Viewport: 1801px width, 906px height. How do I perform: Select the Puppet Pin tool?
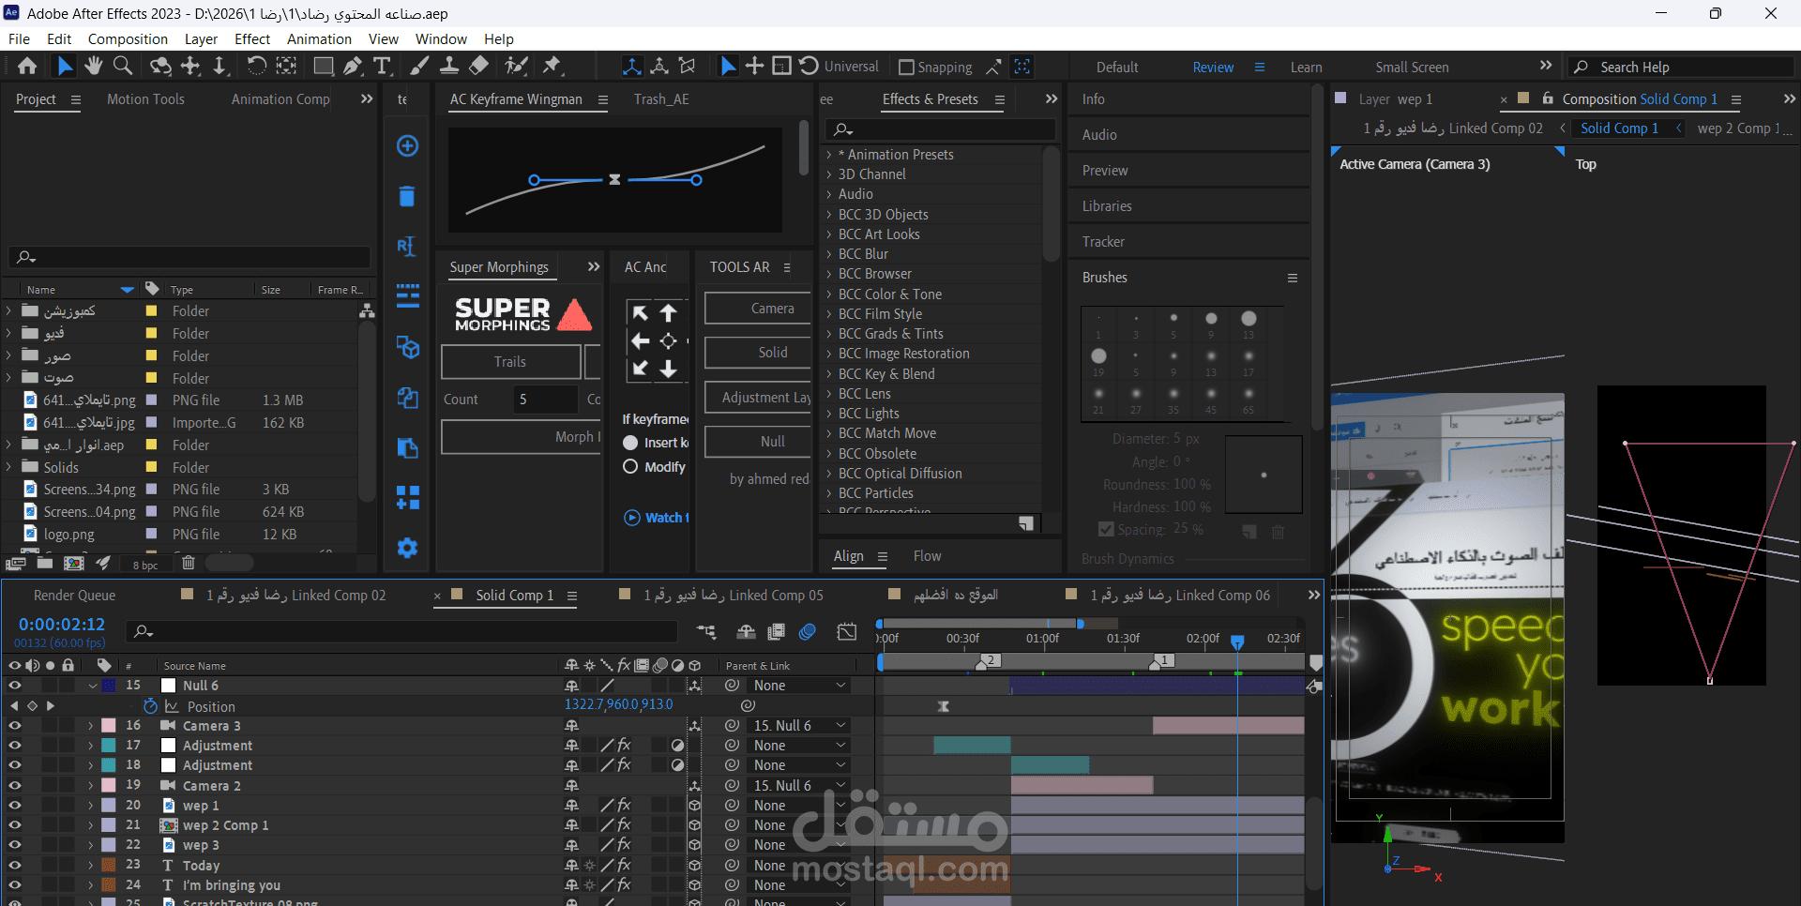(x=552, y=66)
